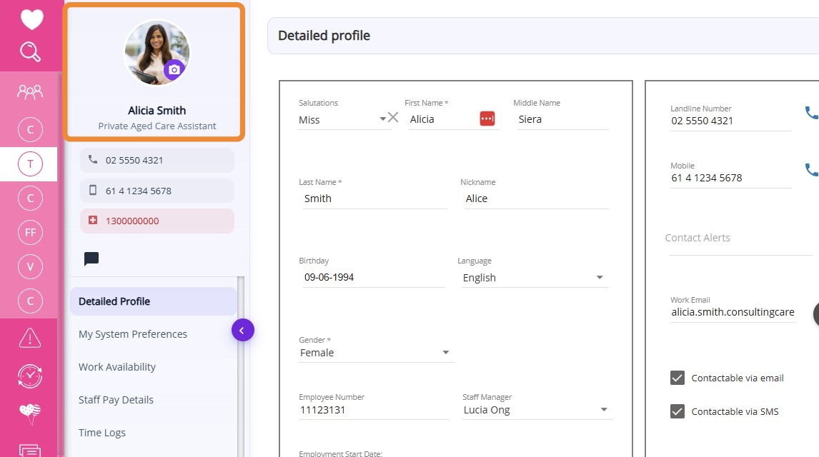Open the chat message bubble icon
Image resolution: width=819 pixels, height=457 pixels.
(x=91, y=259)
